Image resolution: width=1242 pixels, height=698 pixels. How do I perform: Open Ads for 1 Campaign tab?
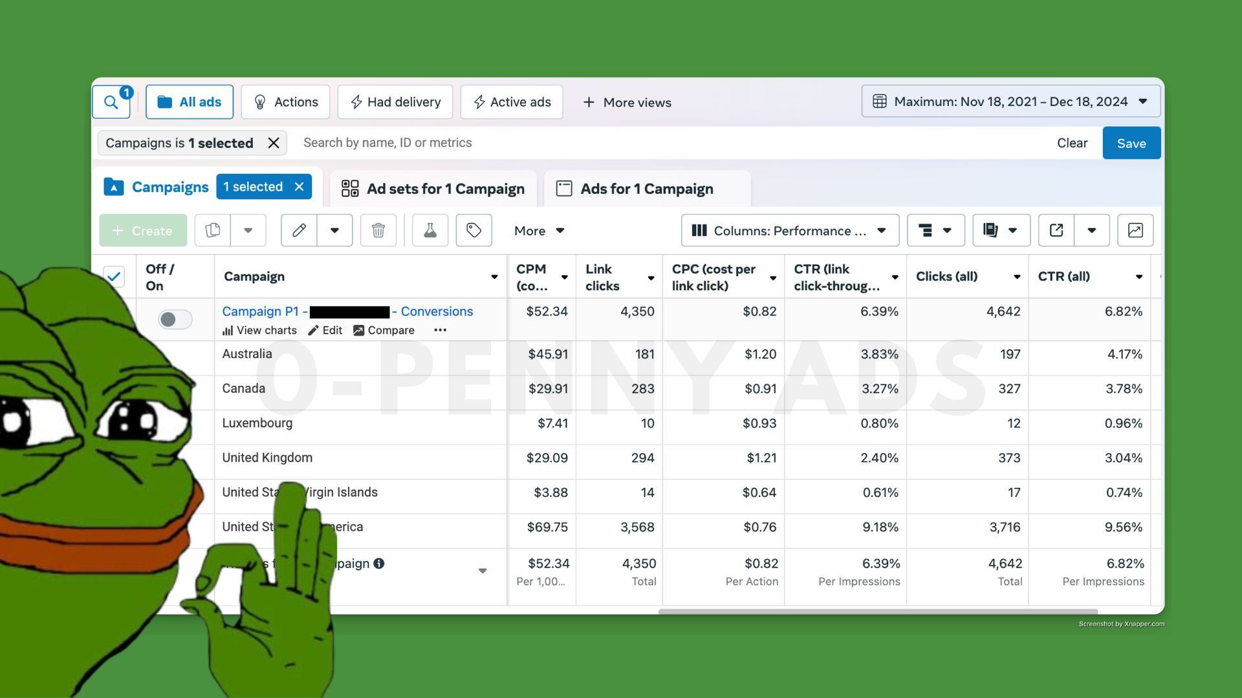(x=647, y=189)
